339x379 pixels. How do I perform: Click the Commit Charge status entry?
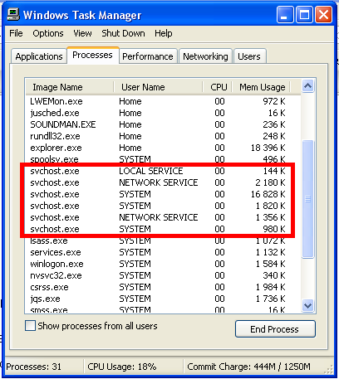[248, 367]
